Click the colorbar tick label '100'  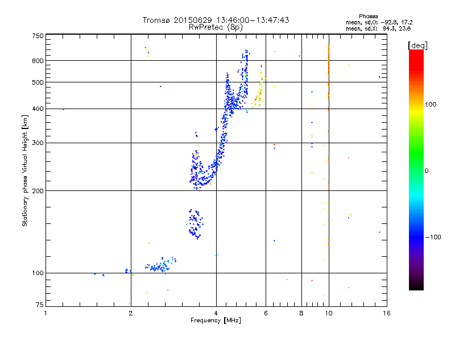(x=431, y=105)
